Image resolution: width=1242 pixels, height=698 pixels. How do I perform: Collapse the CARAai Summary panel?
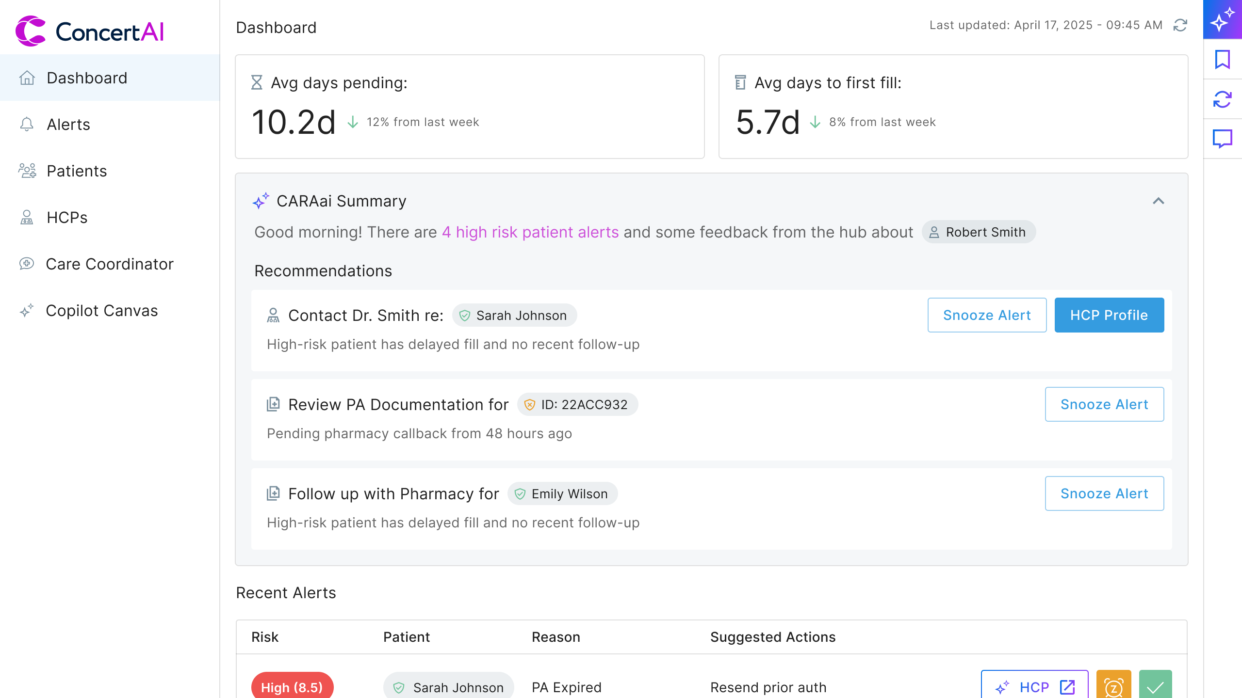click(x=1158, y=201)
